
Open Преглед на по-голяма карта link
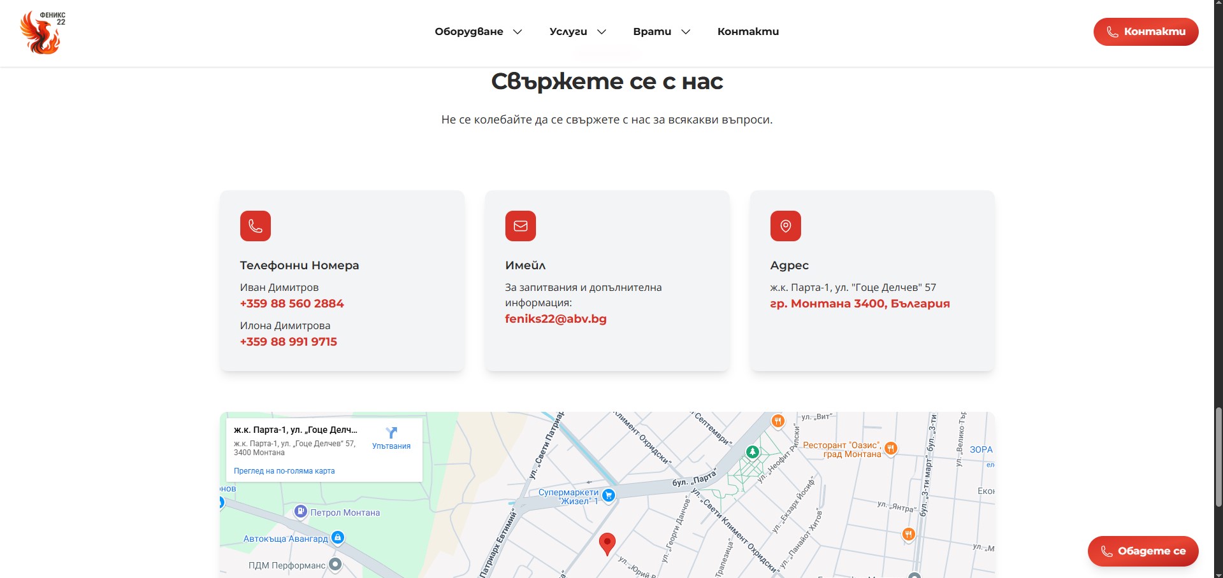point(283,470)
